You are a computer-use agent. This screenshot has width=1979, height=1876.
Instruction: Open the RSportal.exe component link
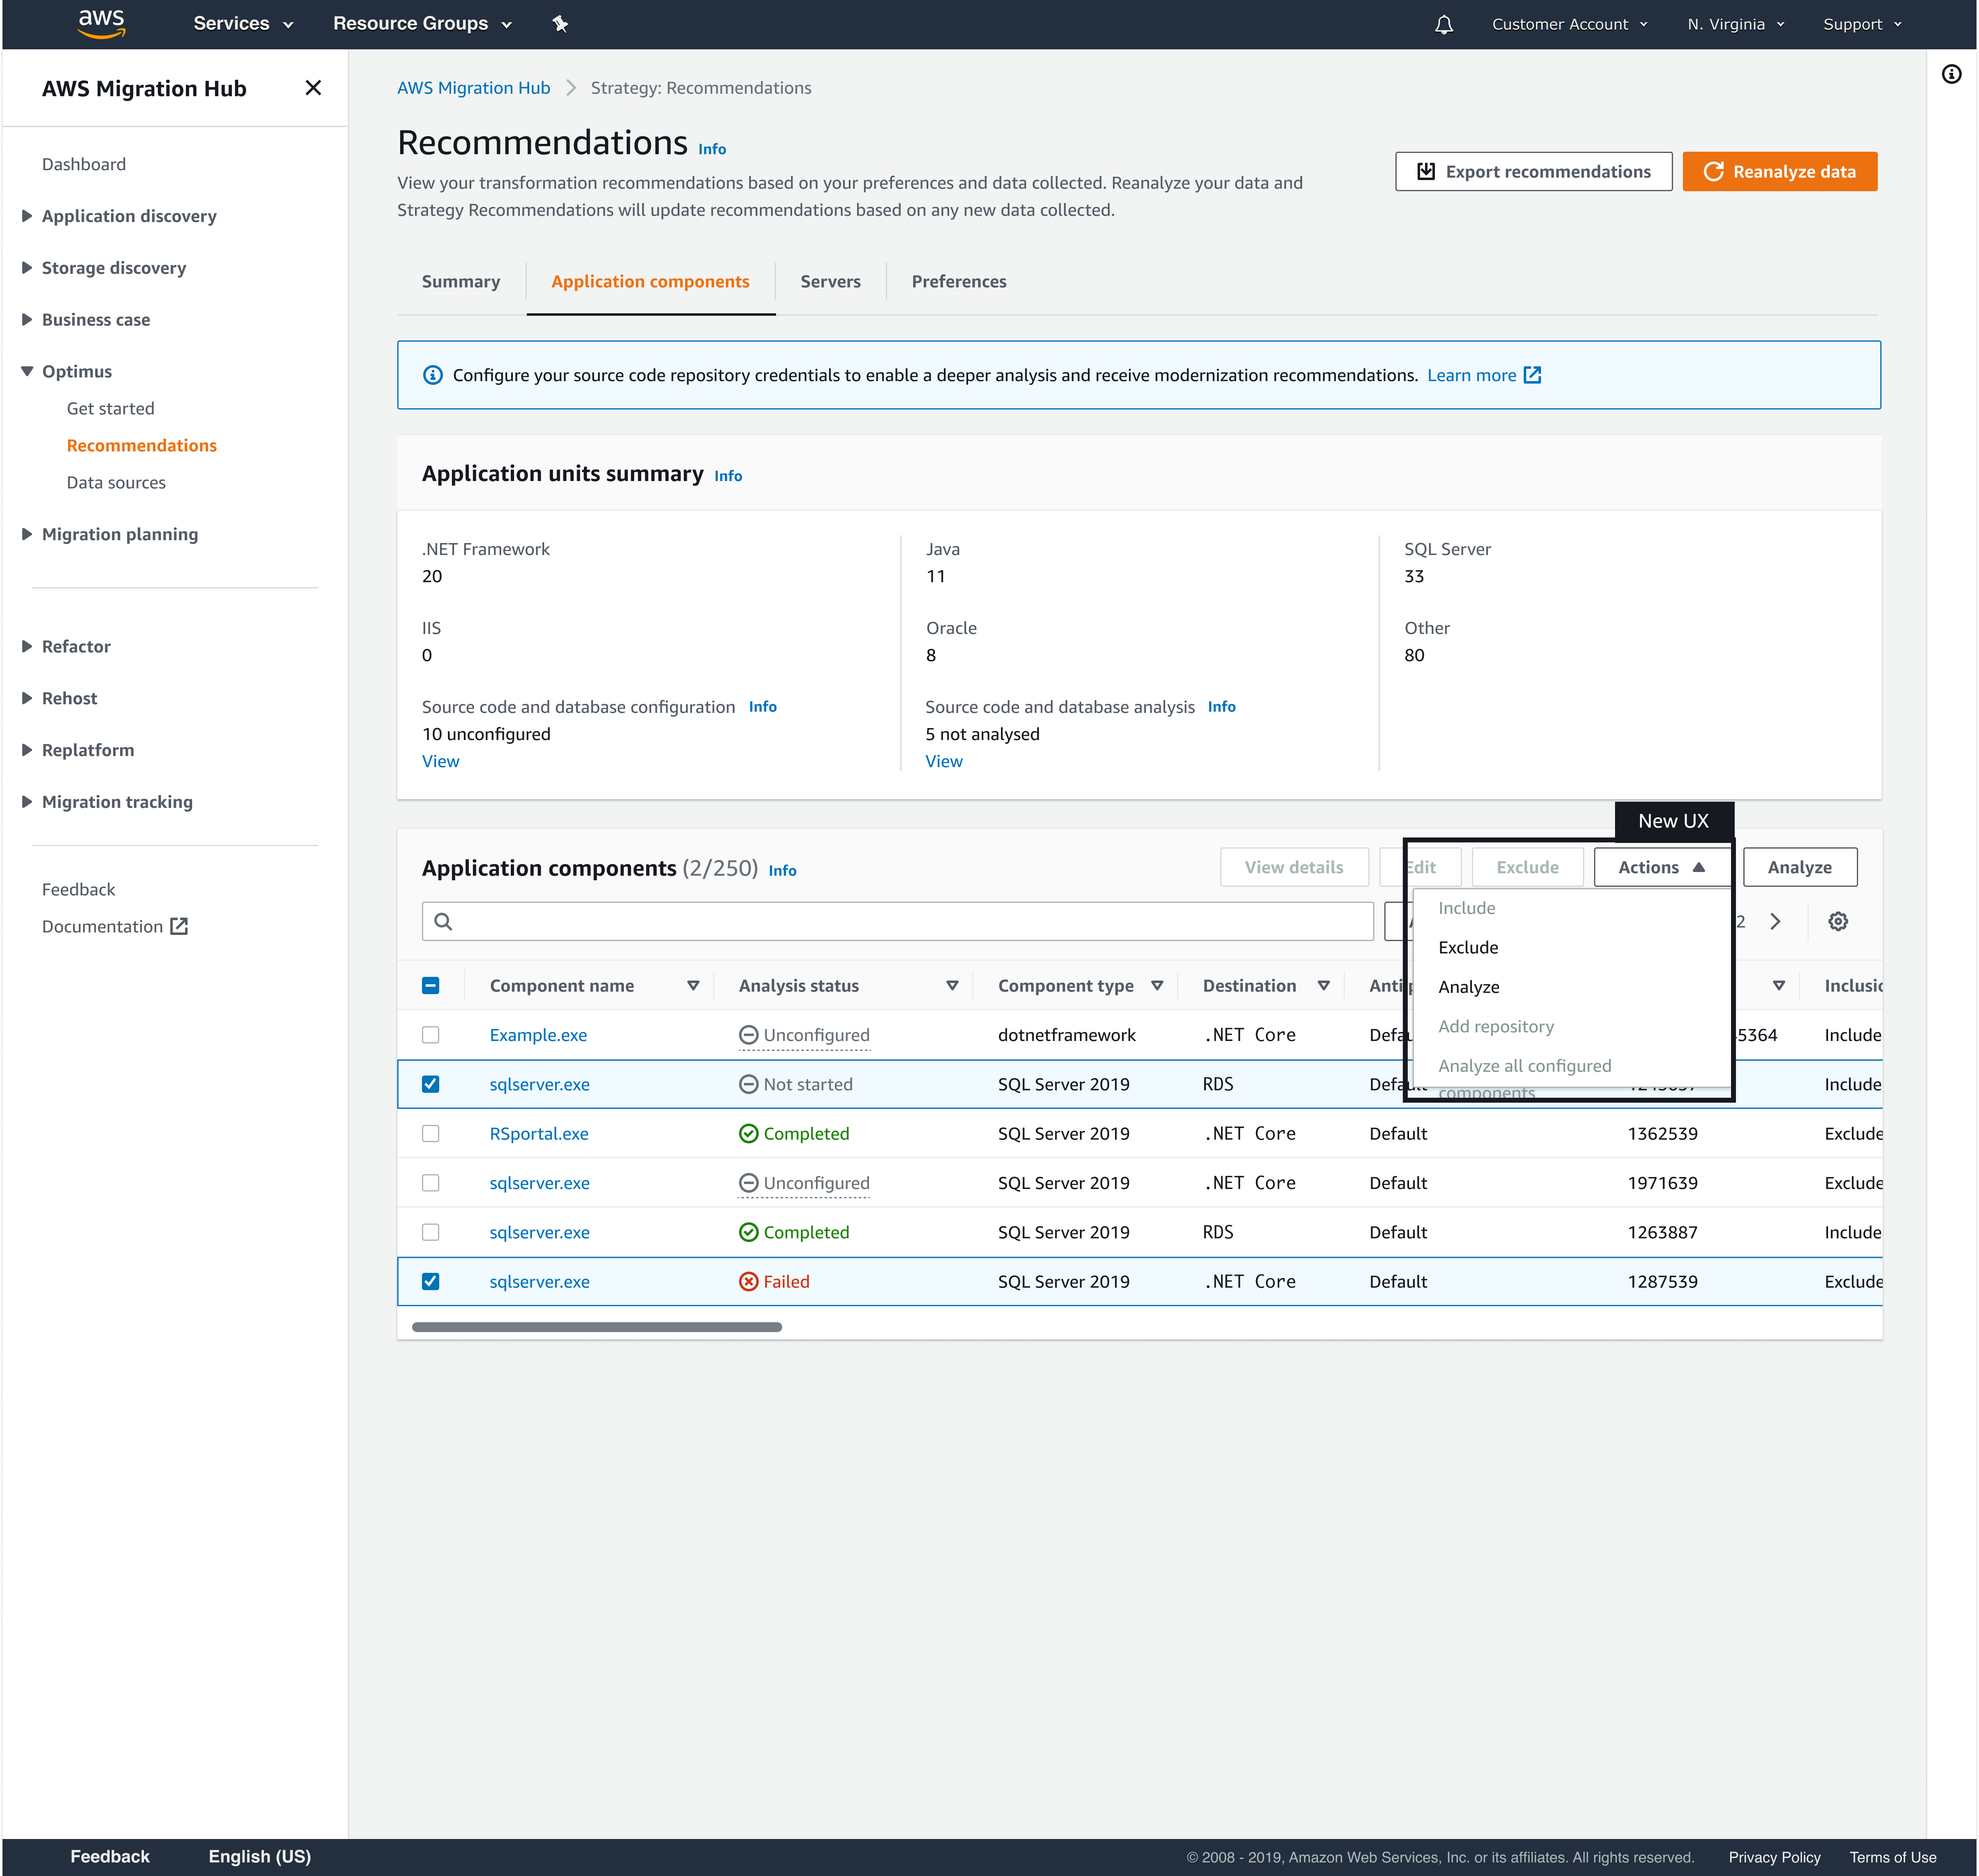(x=538, y=1133)
